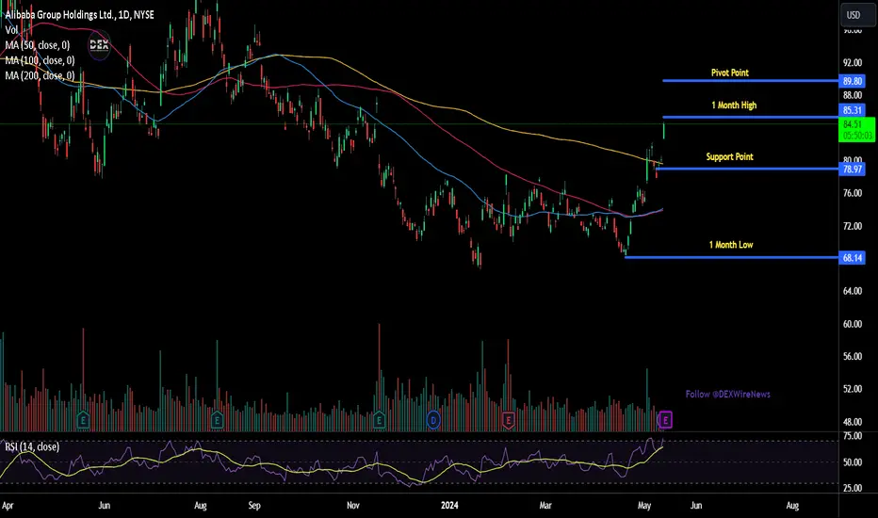Click the Sep label on time axis

point(254,506)
